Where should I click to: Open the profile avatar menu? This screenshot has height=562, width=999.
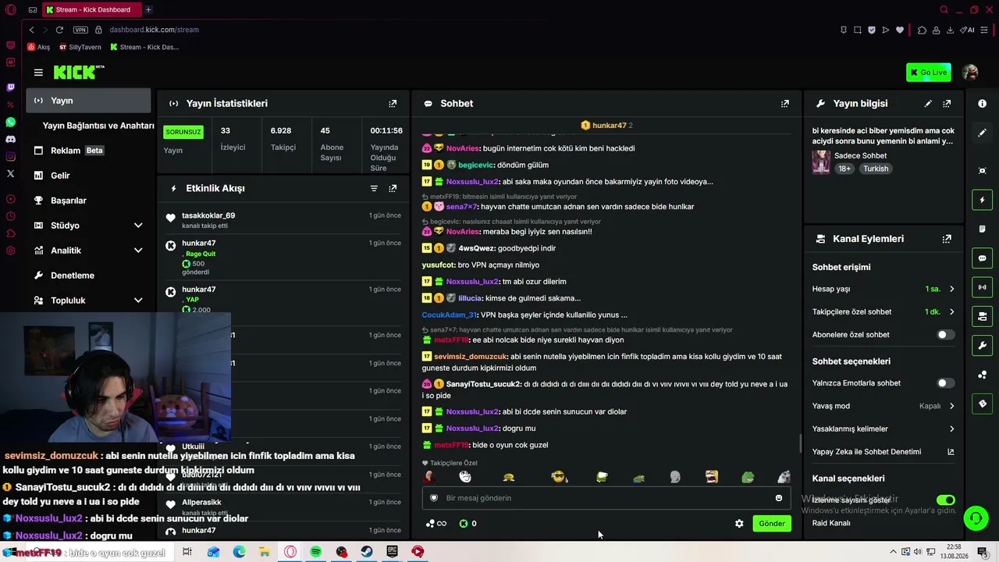pos(970,73)
